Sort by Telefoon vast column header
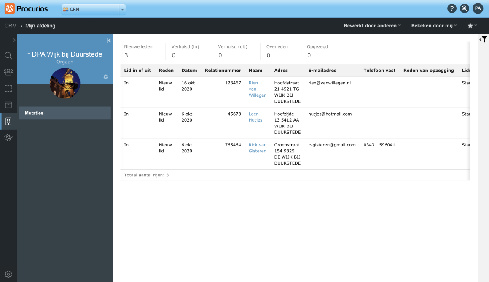Image resolution: width=489 pixels, height=282 pixels. pyautogui.click(x=379, y=70)
